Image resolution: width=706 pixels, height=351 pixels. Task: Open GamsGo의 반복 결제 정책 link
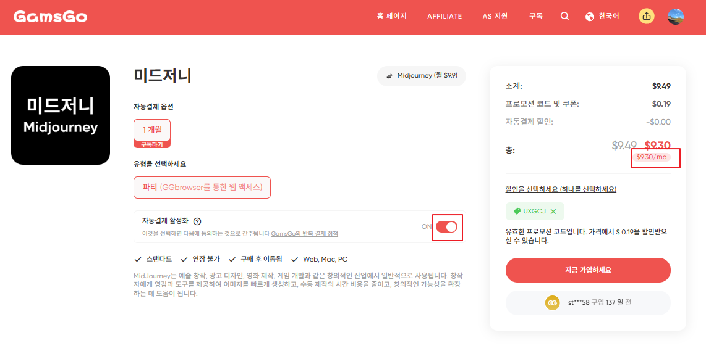304,234
